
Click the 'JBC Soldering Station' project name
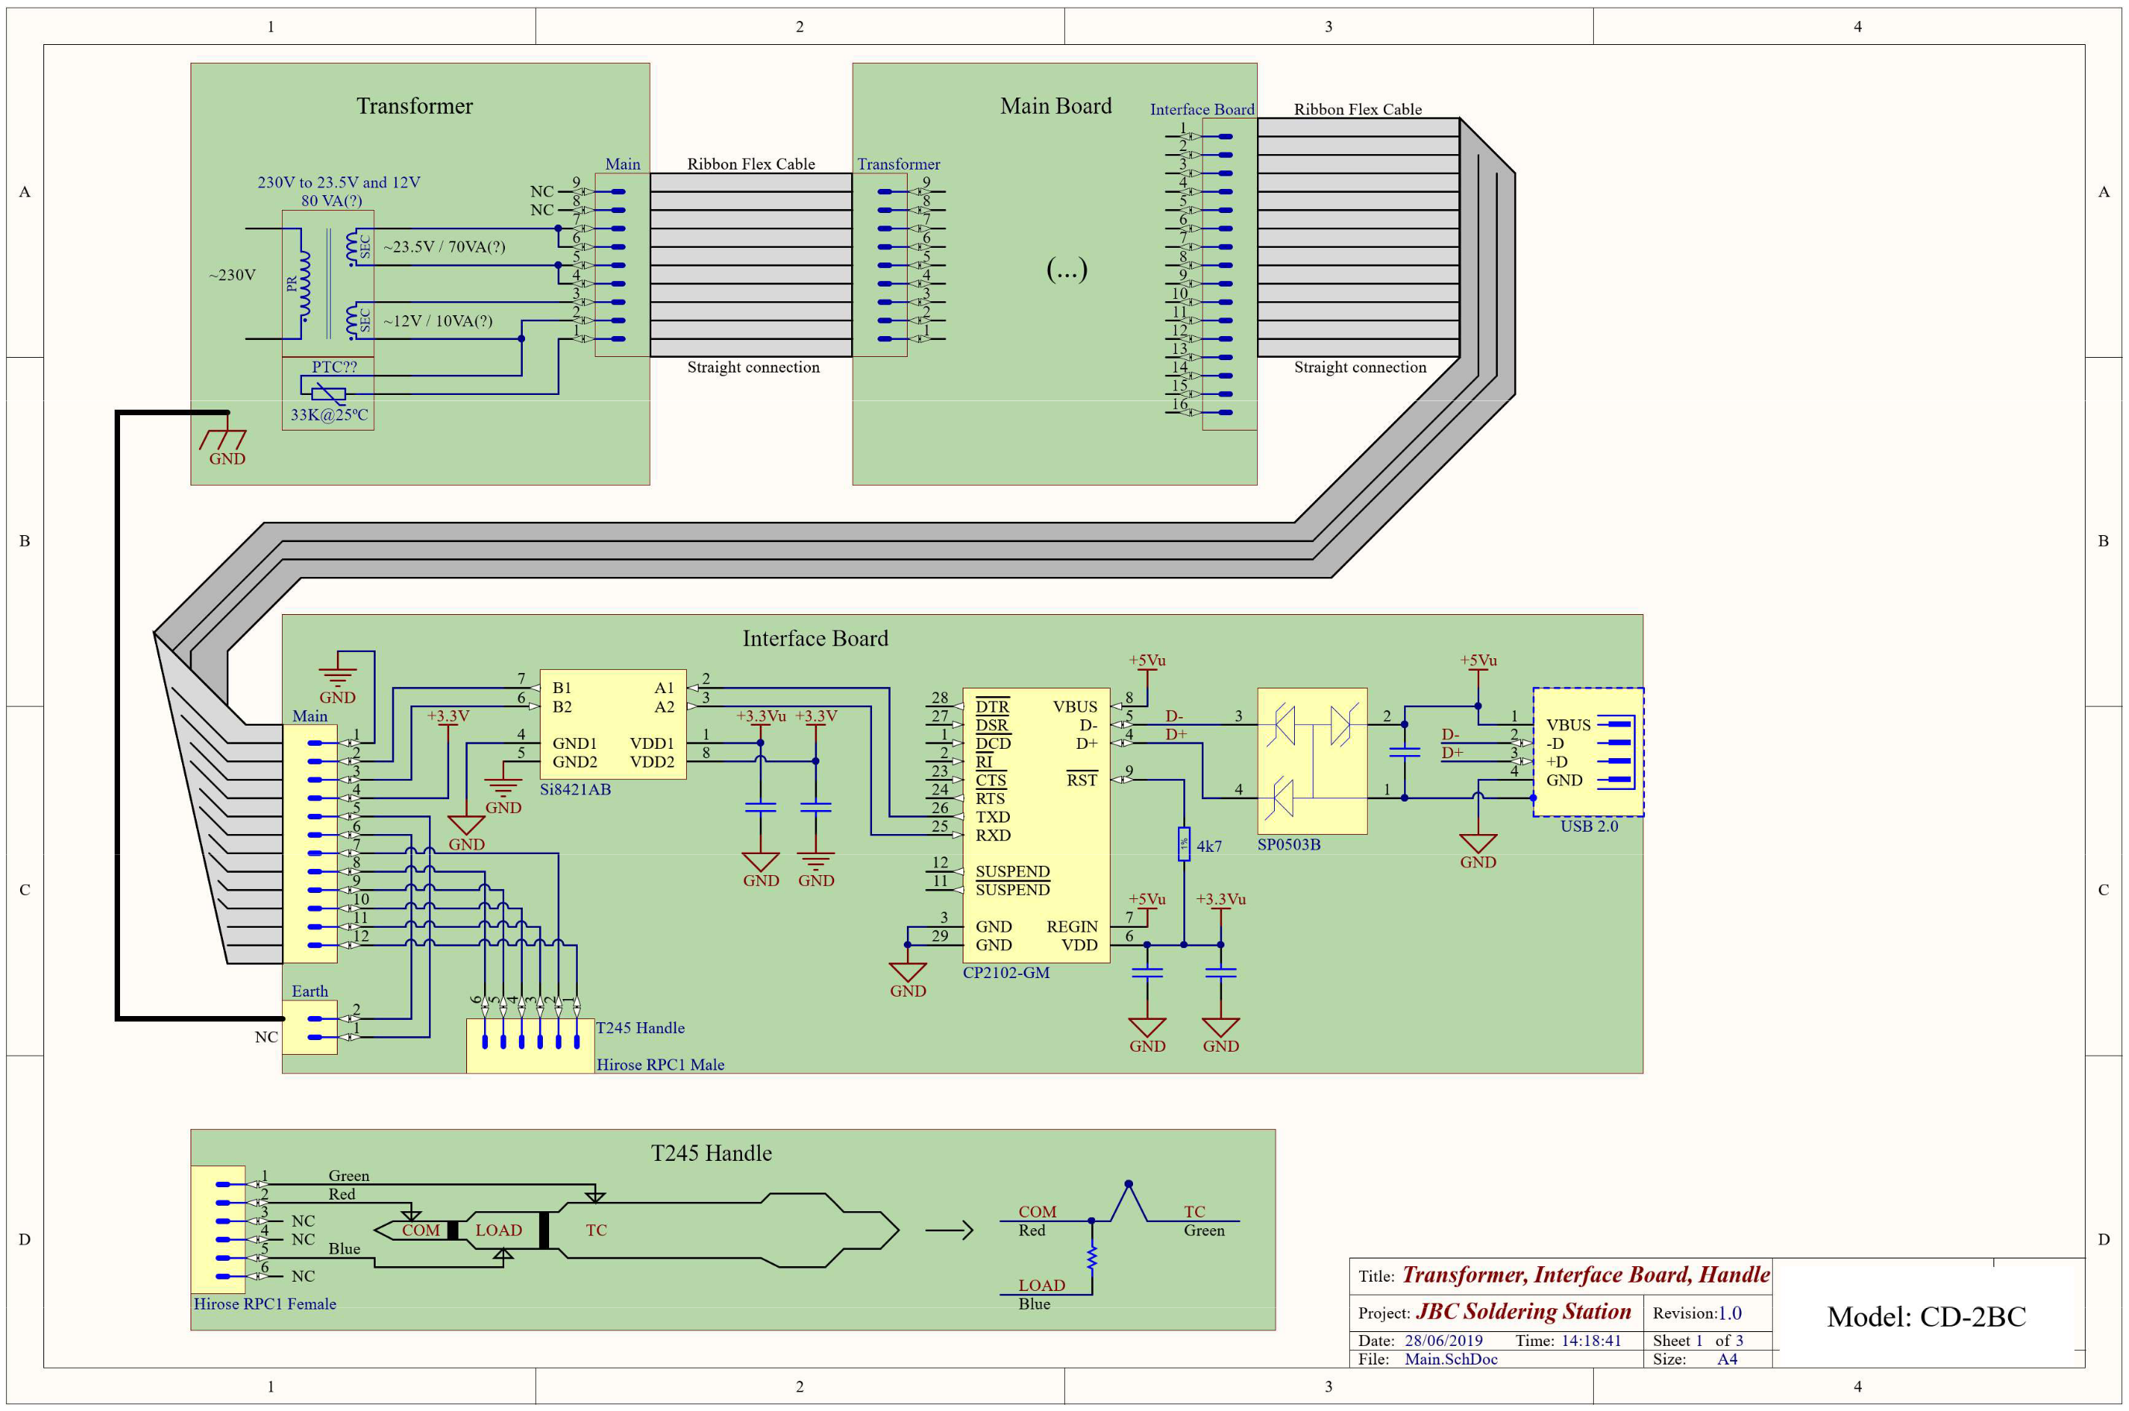pyautogui.click(x=1523, y=1311)
